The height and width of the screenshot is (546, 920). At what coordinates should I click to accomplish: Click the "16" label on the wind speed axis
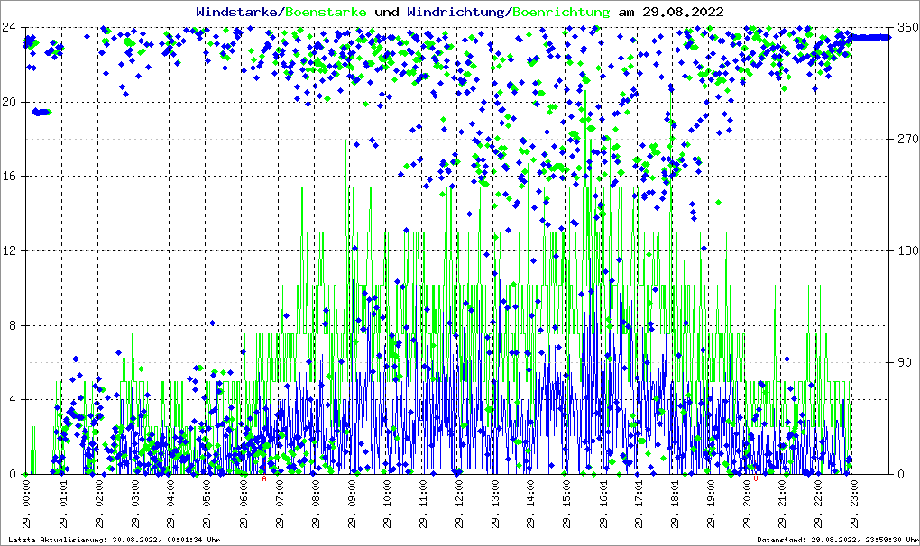pos(9,177)
